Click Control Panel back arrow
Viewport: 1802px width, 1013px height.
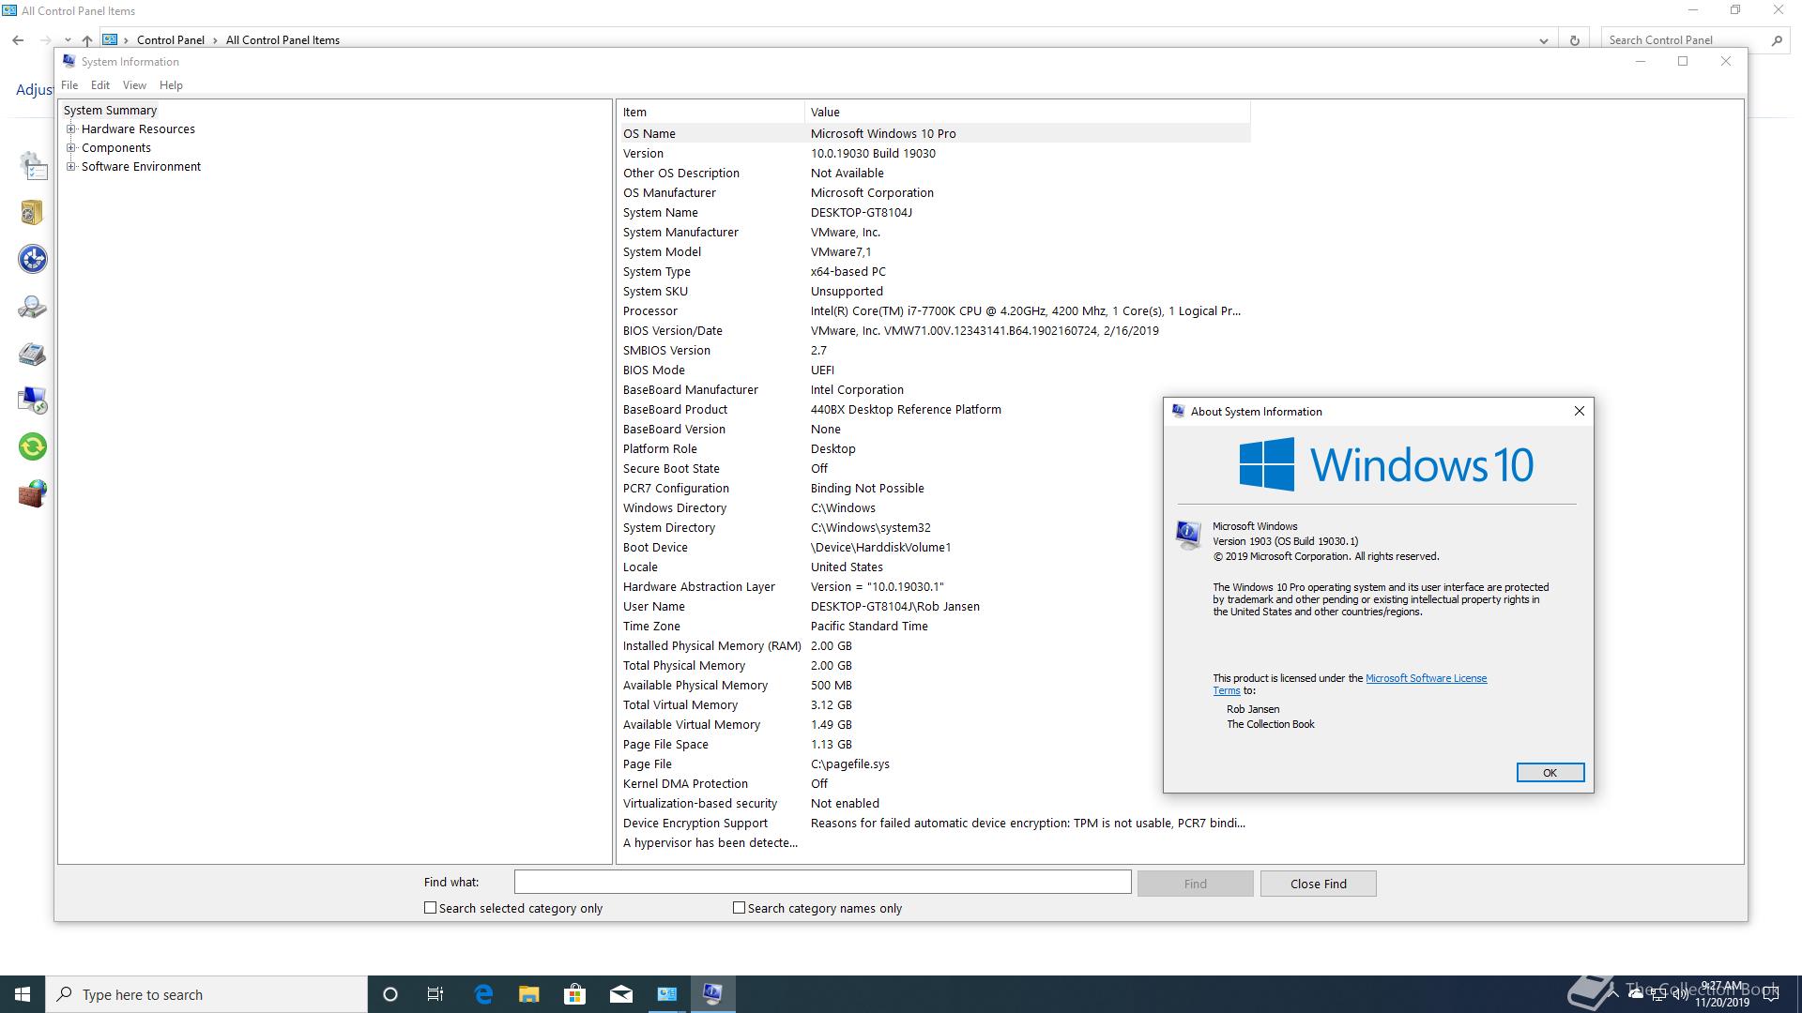pos(18,40)
